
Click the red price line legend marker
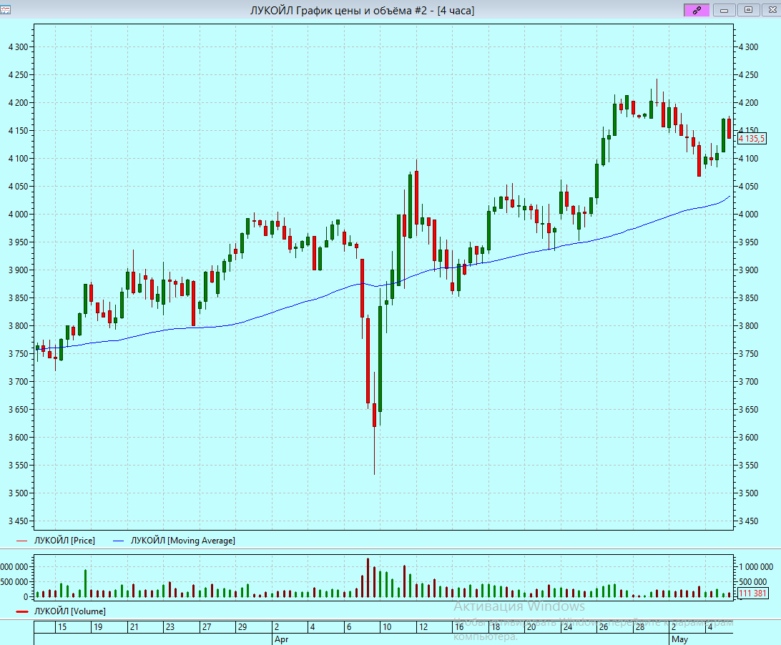tap(22, 541)
